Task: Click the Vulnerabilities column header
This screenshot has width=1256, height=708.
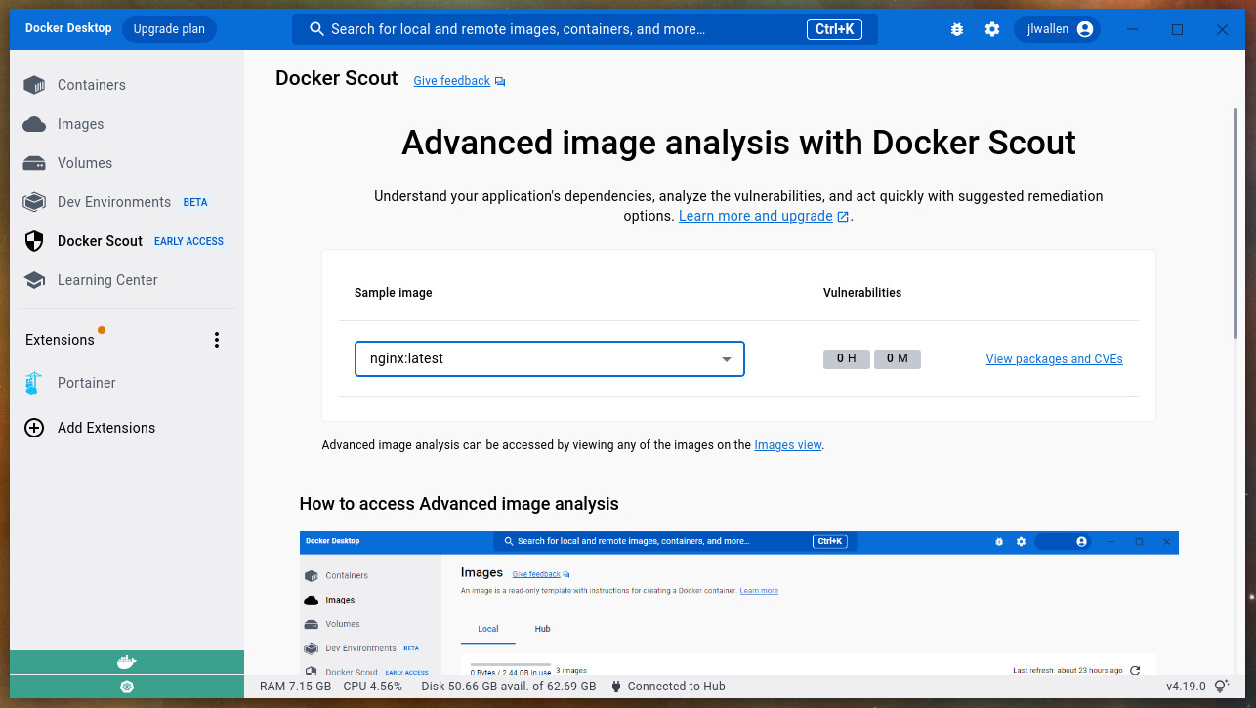Action: coord(862,293)
